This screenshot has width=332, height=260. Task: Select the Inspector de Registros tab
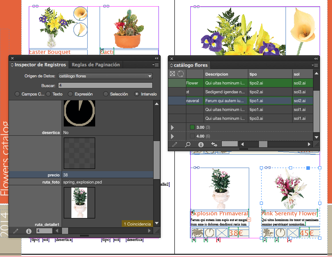pos(39,65)
